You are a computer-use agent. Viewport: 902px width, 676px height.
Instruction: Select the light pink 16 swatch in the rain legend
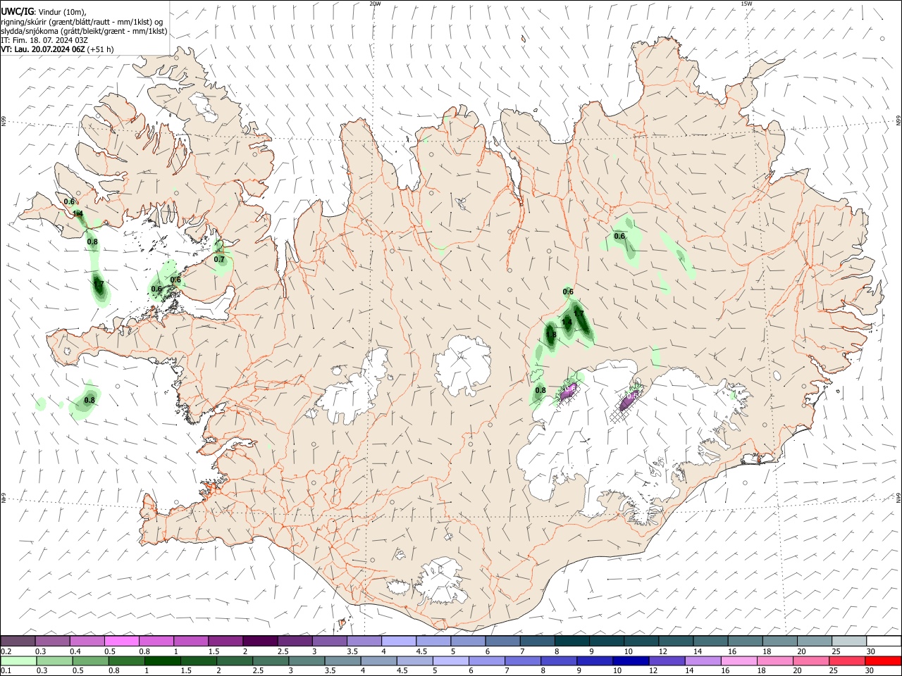(x=739, y=661)
